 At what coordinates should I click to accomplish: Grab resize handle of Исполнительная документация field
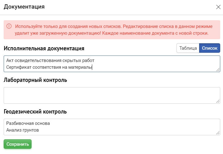(x=218, y=70)
